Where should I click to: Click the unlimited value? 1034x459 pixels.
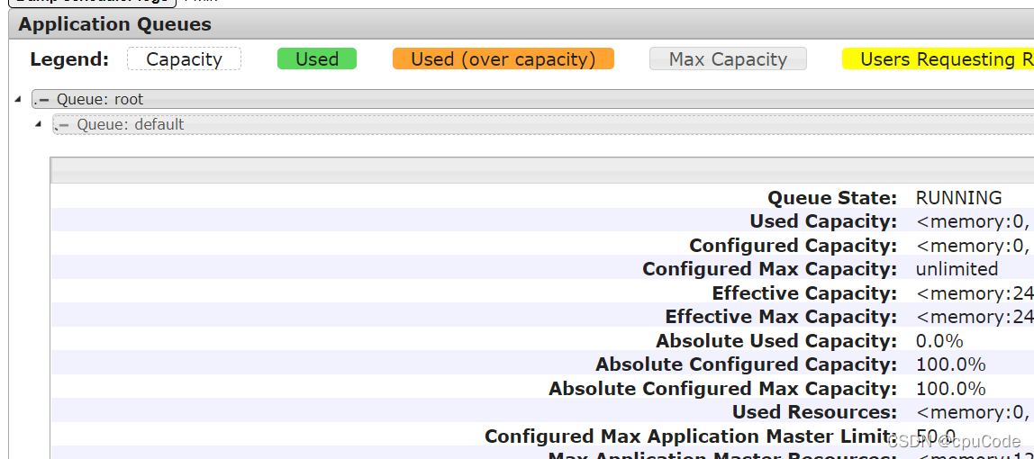point(957,269)
